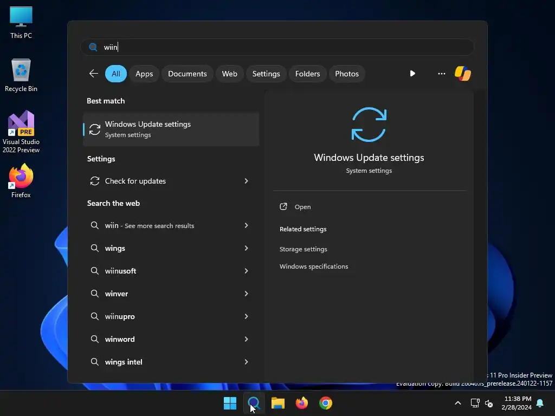Open This PC desktop icon
Image resolution: width=555 pixels, height=416 pixels.
pyautogui.click(x=21, y=23)
